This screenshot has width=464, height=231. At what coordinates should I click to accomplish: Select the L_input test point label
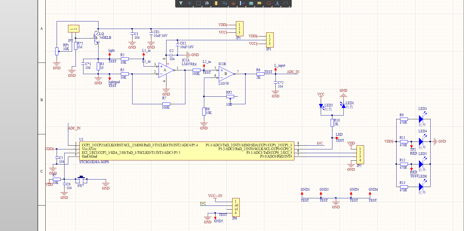tap(280, 65)
